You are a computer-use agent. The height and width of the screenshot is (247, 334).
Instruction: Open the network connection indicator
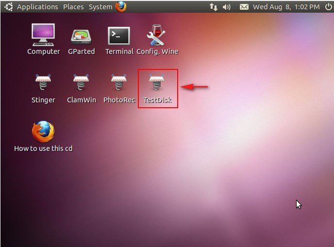click(214, 7)
